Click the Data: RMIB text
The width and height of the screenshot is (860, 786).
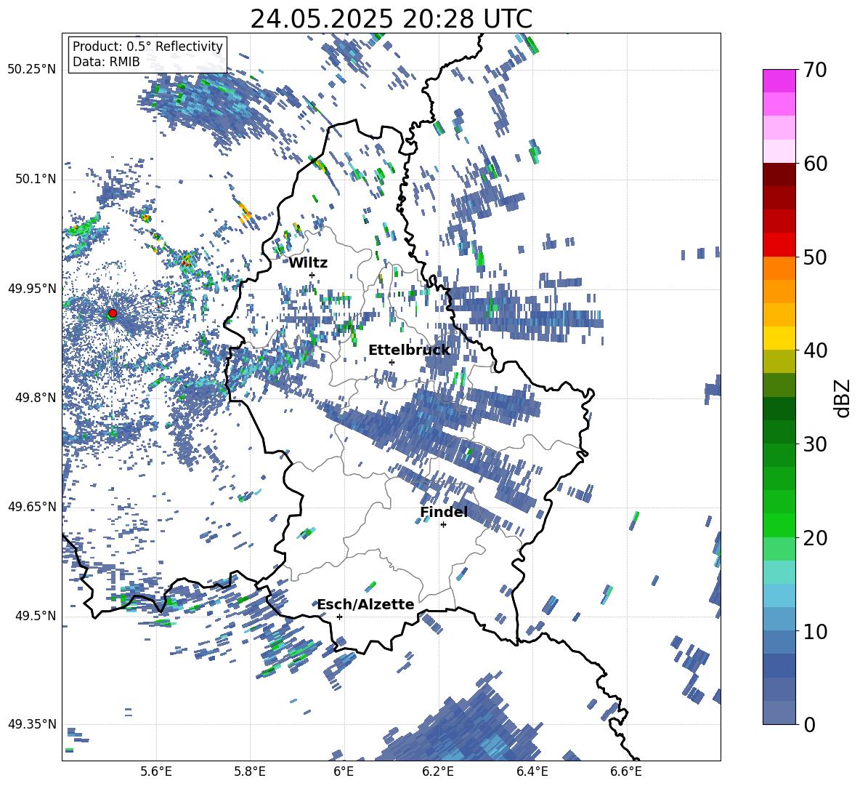click(x=106, y=62)
